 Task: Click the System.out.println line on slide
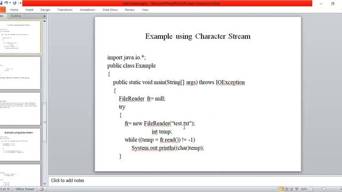168,148
